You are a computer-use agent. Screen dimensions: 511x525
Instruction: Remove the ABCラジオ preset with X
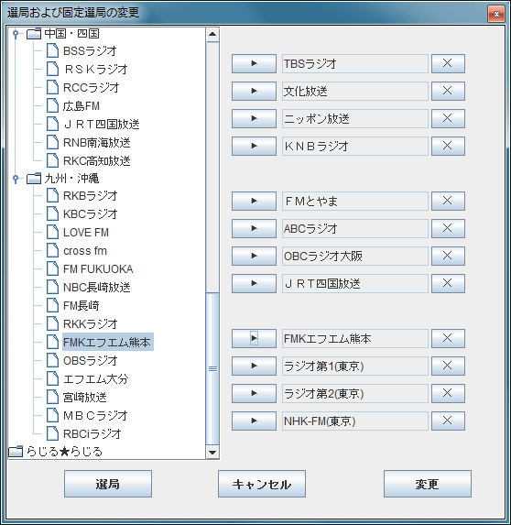[448, 228]
